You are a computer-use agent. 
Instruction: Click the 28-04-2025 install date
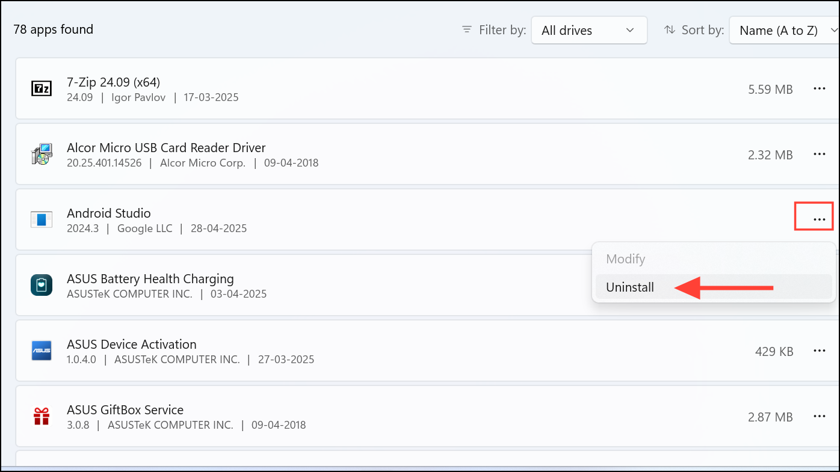point(219,228)
